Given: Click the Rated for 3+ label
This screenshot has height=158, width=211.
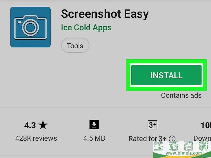Looking at the screenshot, I should [147, 139].
